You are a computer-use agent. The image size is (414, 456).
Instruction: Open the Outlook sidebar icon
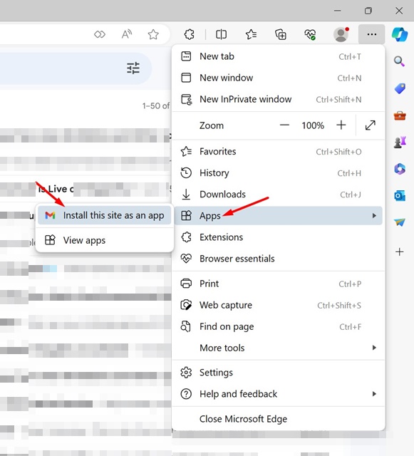(400, 196)
